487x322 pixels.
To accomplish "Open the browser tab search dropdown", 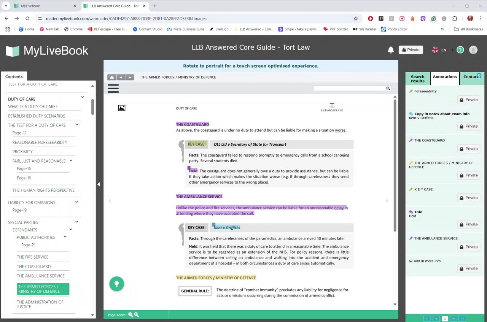I will [x=6, y=6].
